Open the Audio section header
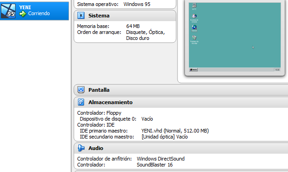 (x=181, y=148)
